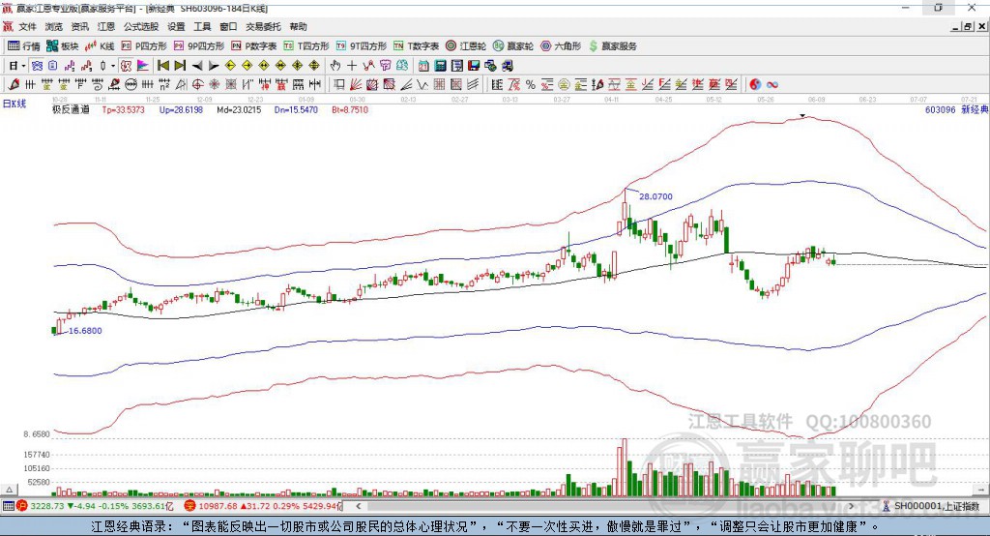990x536 pixels.
Task: Click the Up=28.6198 indicator value
Action: click(x=181, y=109)
